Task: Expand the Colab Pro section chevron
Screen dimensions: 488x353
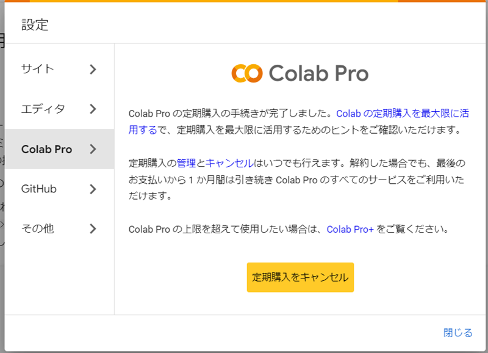Action: click(93, 149)
